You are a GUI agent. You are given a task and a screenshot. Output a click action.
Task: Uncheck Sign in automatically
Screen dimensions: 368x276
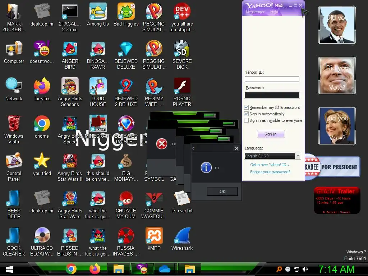pyautogui.click(x=247, y=114)
